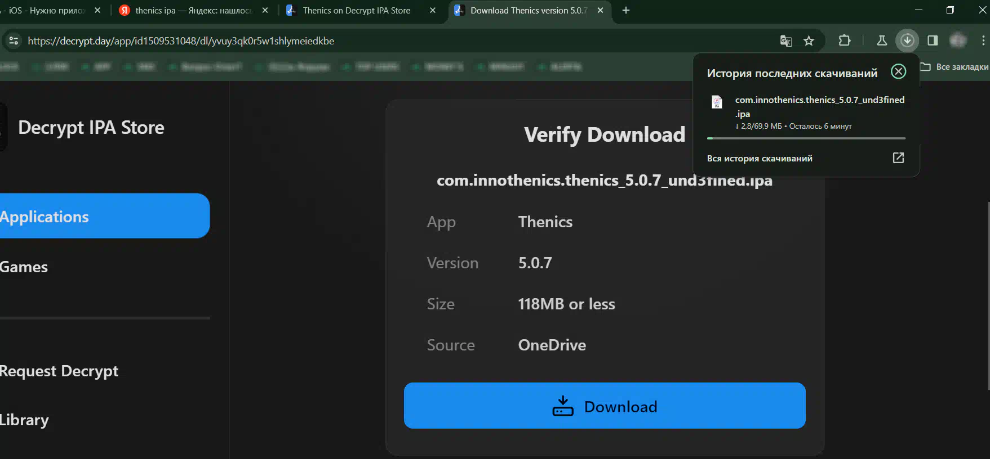Close the Thenics on Decrypt IPA Store tab
Viewport: 990px width, 459px height.
tap(432, 10)
